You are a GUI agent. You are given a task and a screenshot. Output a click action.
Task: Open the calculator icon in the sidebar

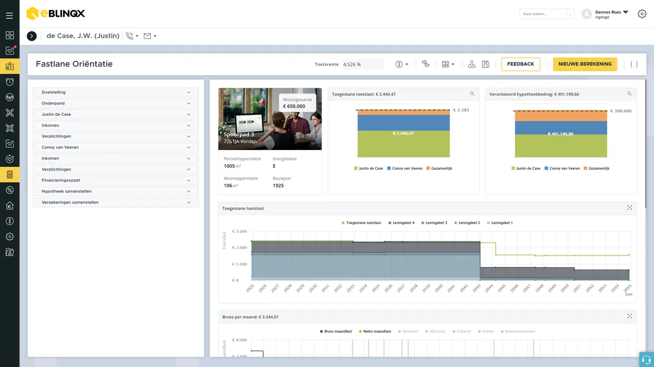(10, 175)
